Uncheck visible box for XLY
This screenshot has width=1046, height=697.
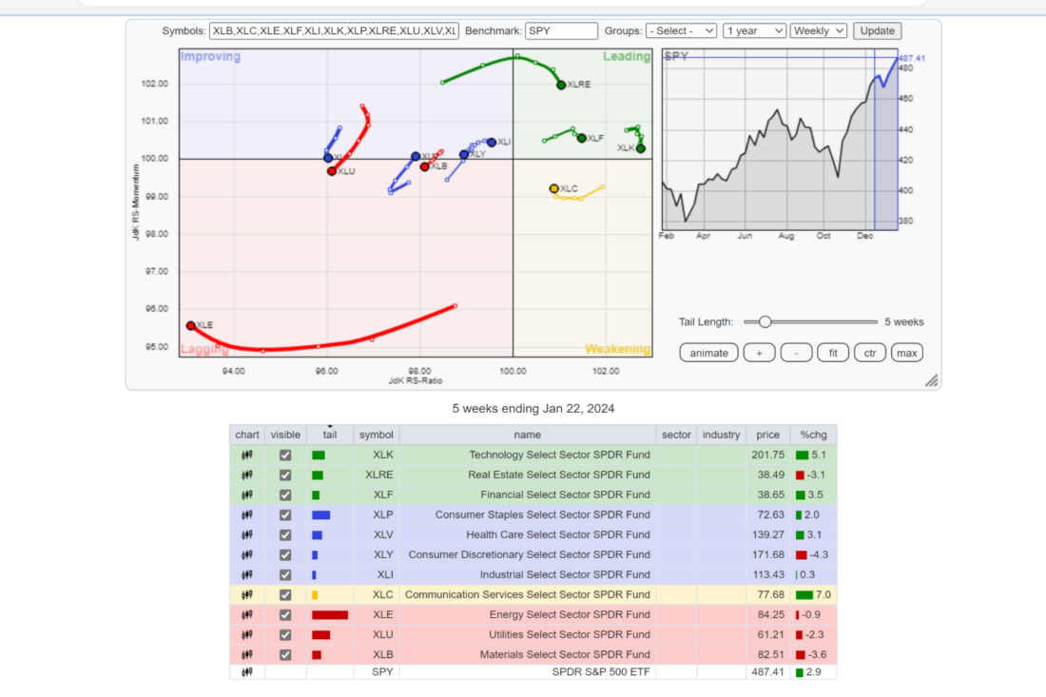pos(285,555)
